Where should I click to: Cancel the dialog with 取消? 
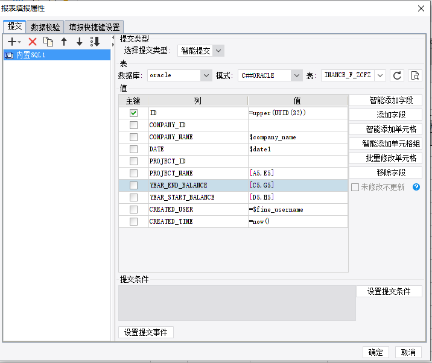tap(408, 352)
